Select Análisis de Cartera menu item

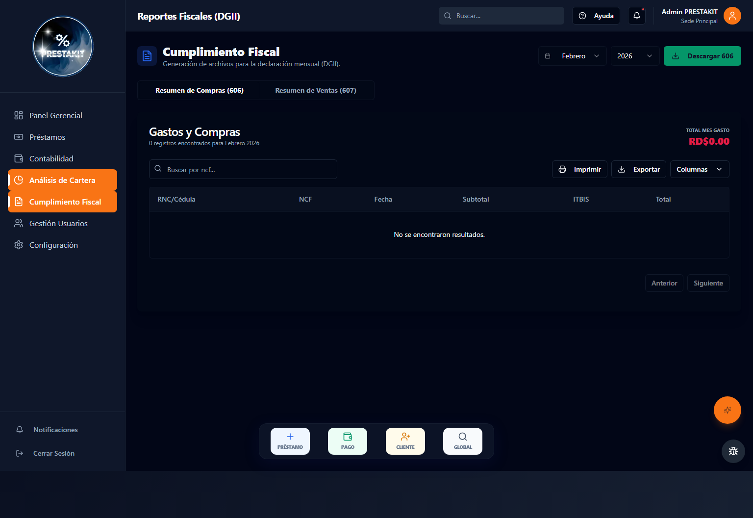(62, 180)
